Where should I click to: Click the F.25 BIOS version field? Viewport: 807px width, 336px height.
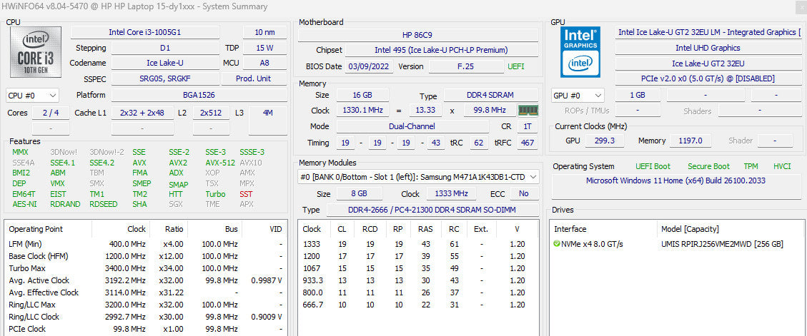click(x=466, y=66)
